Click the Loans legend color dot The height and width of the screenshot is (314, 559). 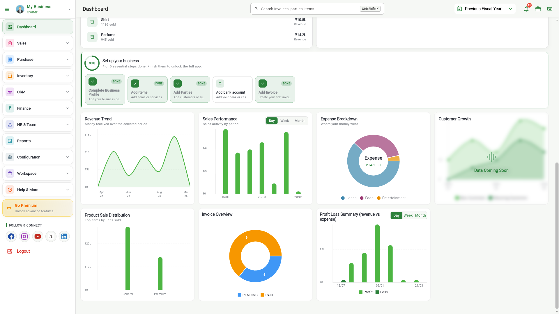[343, 198]
